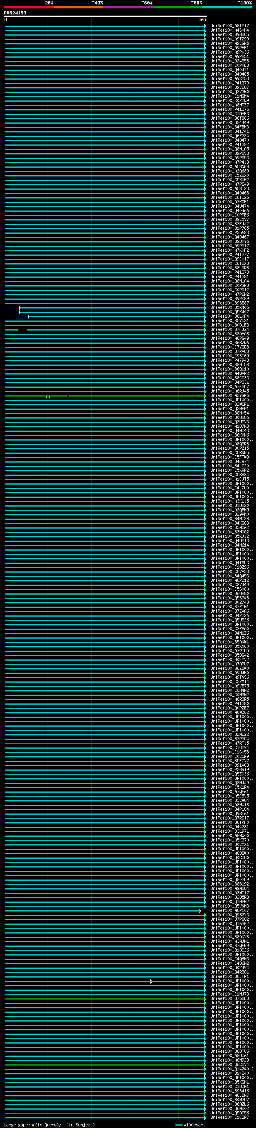Click the "Large gaps" legend text

[x=17, y=1125]
